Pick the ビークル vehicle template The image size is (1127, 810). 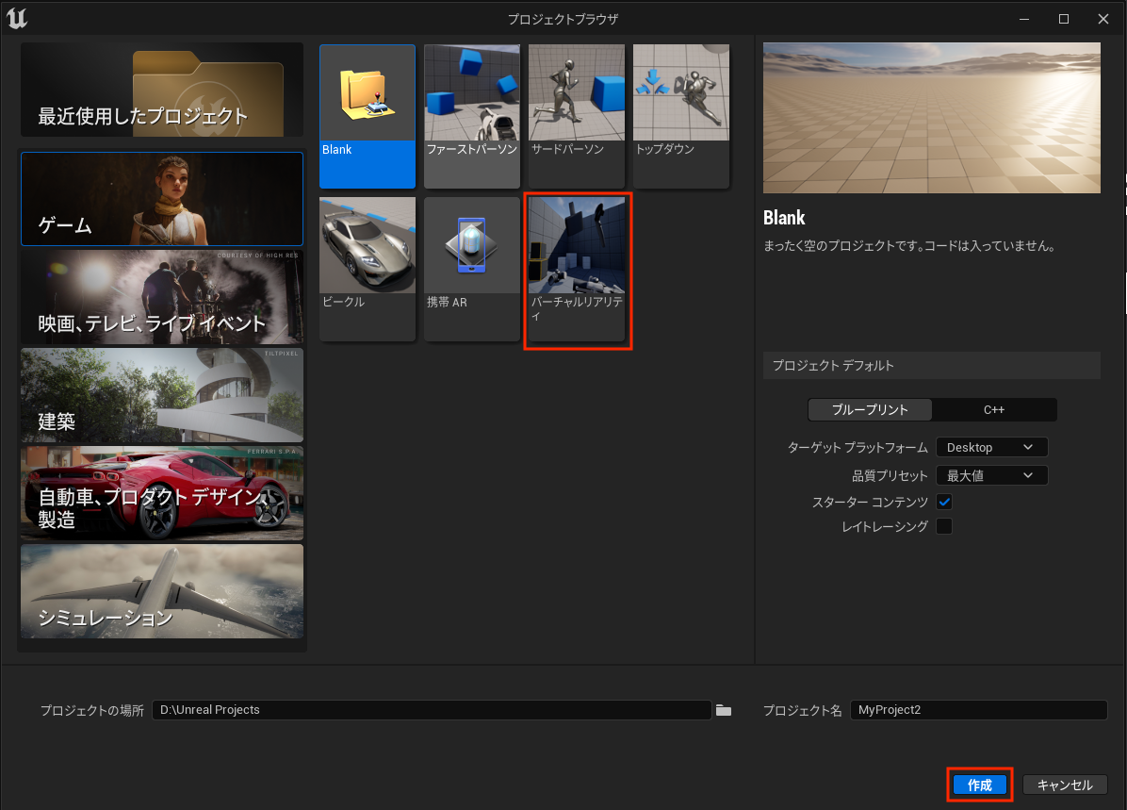pyautogui.click(x=367, y=269)
